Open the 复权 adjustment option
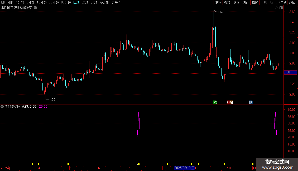 pyautogui.click(x=218, y=2)
